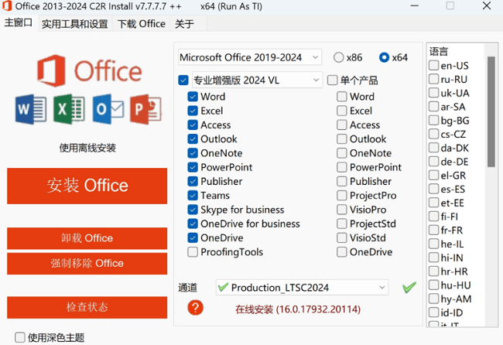503x345 pixels.
Task: Click the Excel application icon
Action: tap(70, 109)
